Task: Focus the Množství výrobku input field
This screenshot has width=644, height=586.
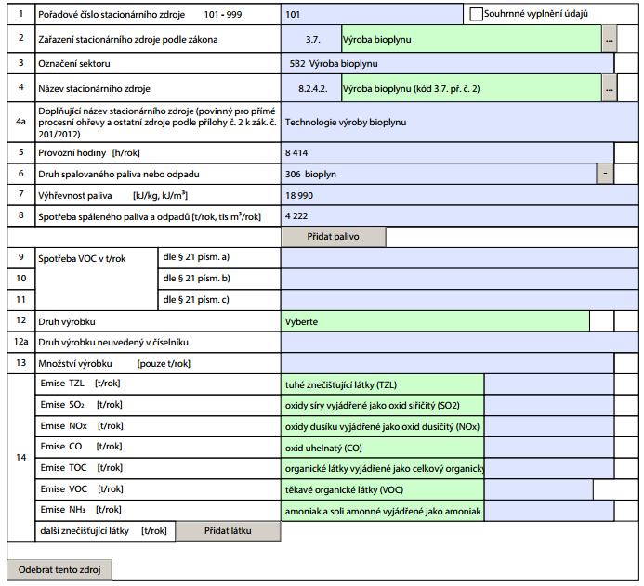Action: tap(448, 364)
